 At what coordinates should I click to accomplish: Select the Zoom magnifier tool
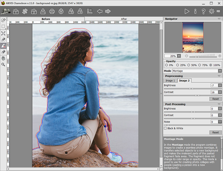click(x=3, y=64)
